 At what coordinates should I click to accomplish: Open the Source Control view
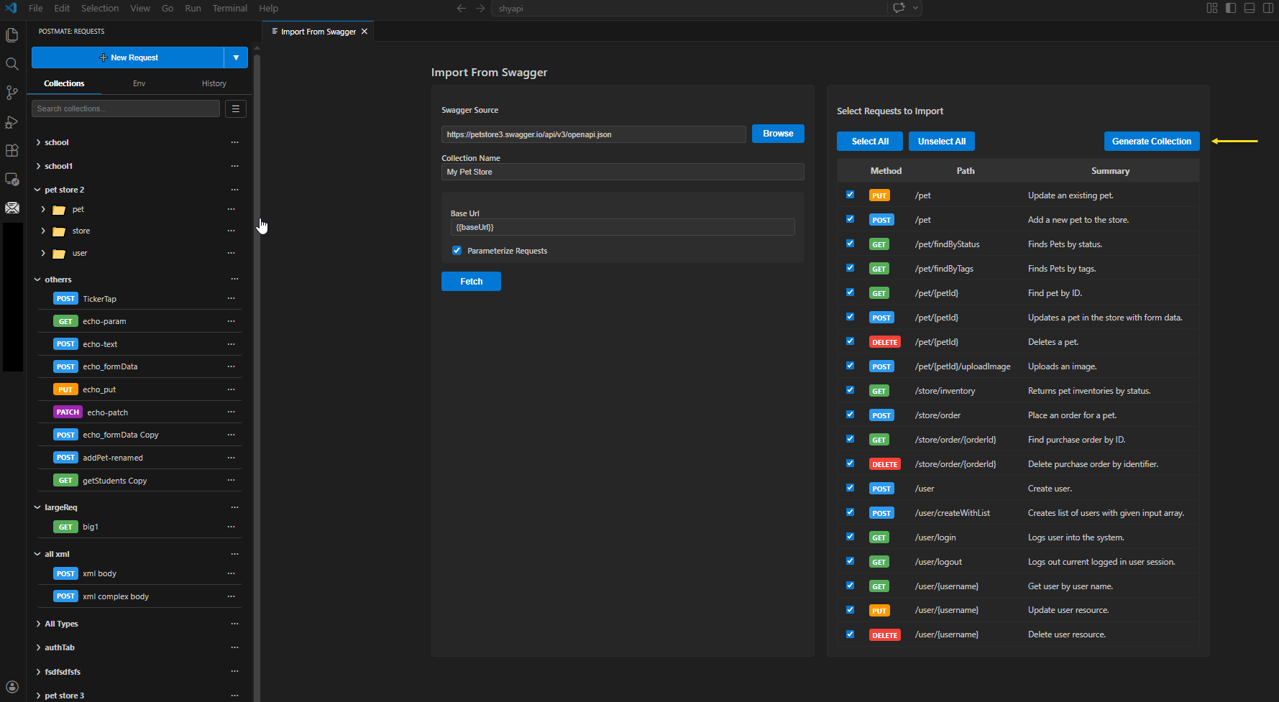12,93
